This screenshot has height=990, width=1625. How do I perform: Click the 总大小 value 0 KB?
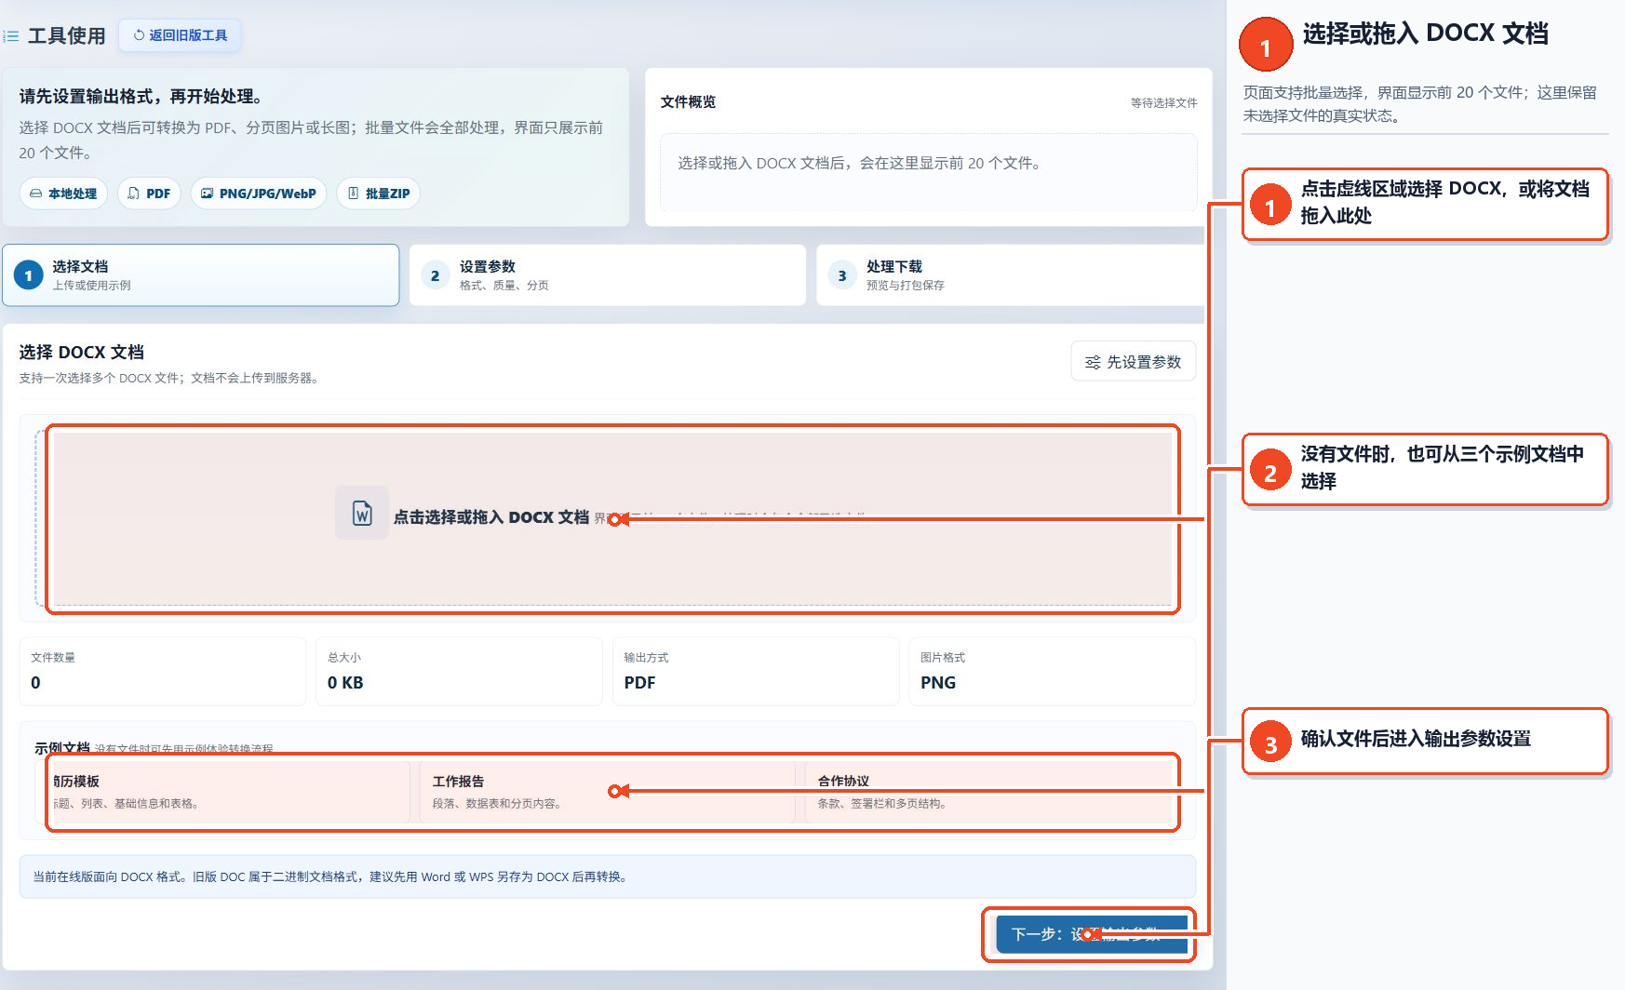(x=345, y=683)
